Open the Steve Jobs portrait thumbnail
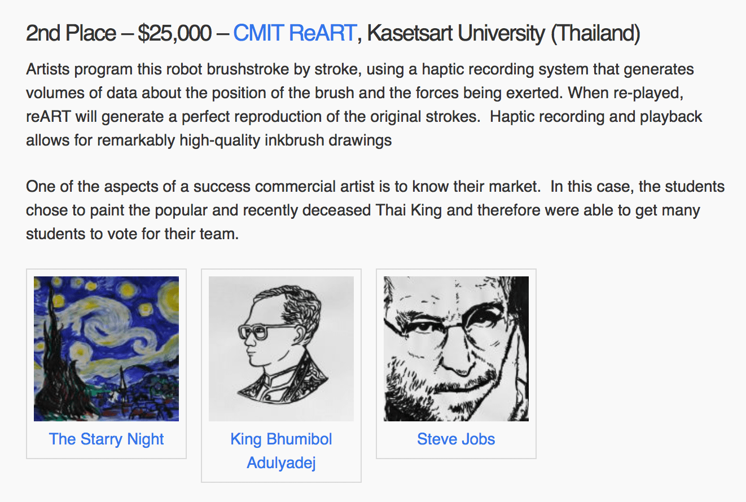The width and height of the screenshot is (746, 502). point(456,349)
